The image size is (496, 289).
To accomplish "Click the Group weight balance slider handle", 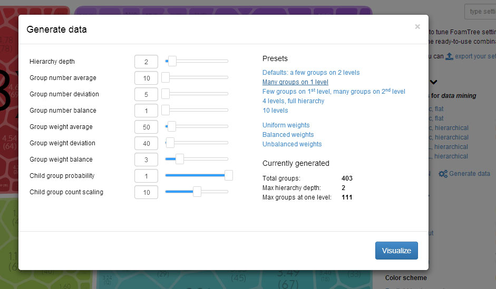I will [179, 159].
